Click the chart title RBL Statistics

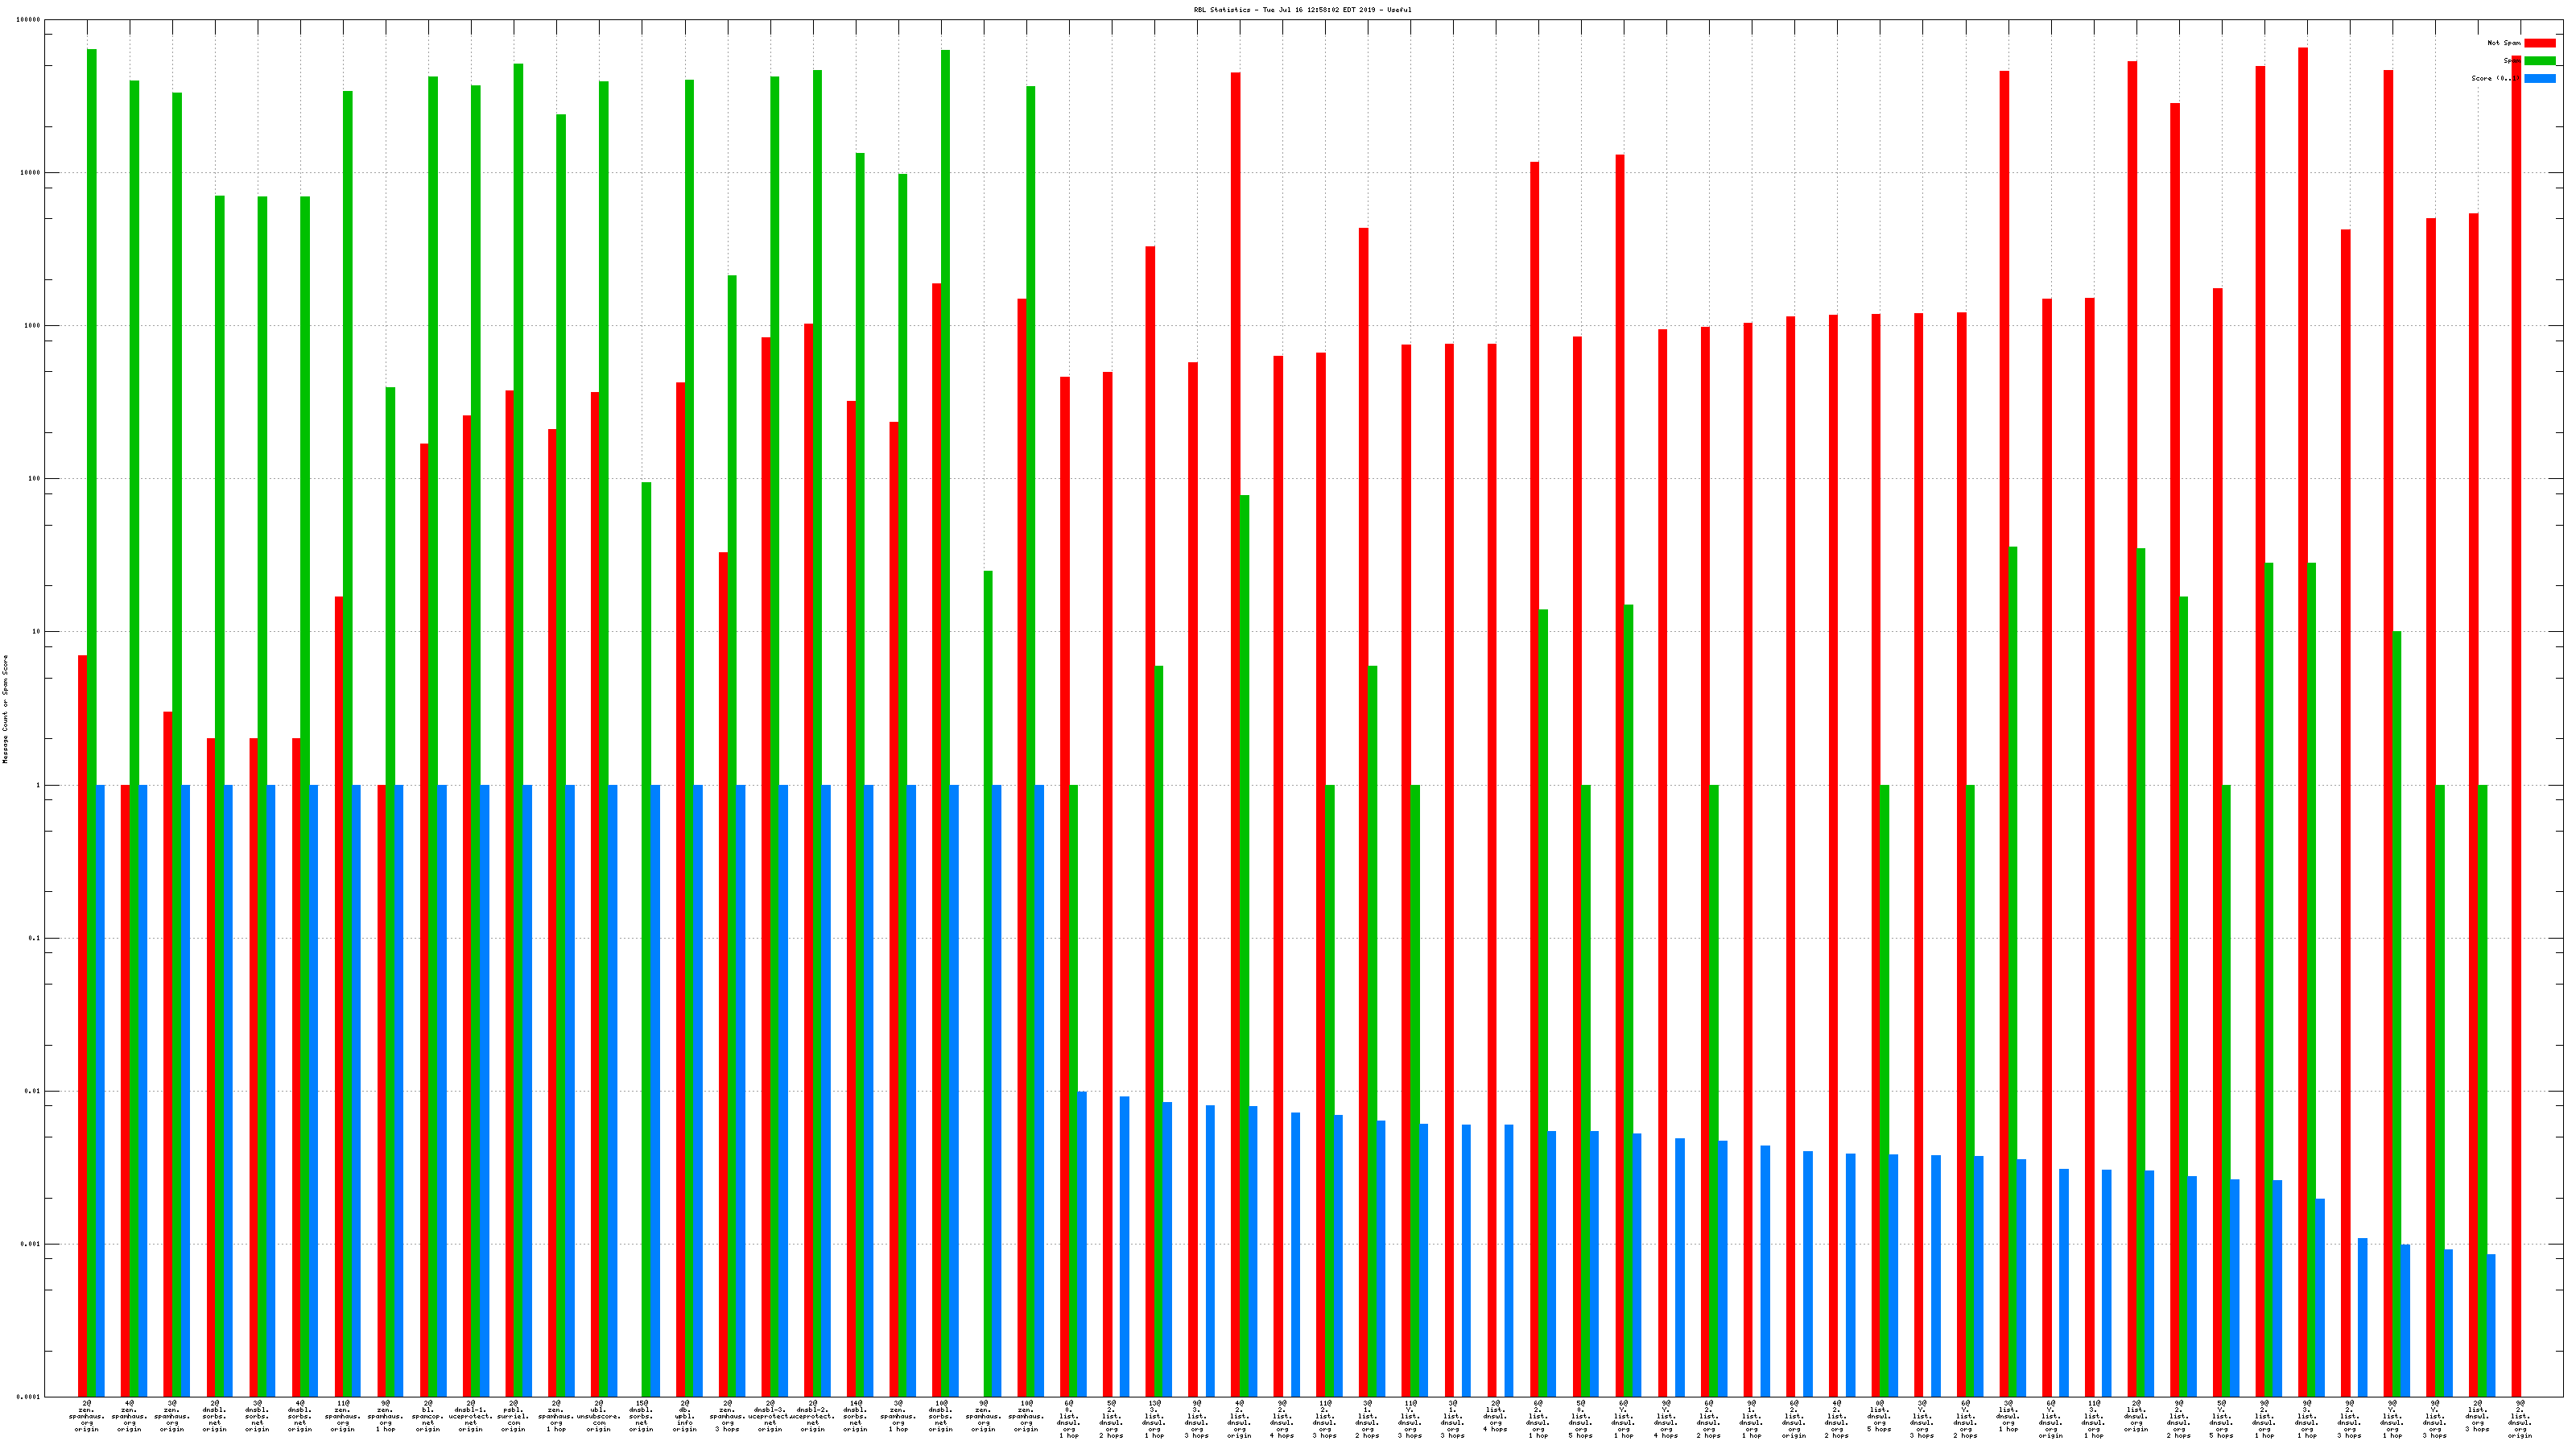(x=1302, y=10)
